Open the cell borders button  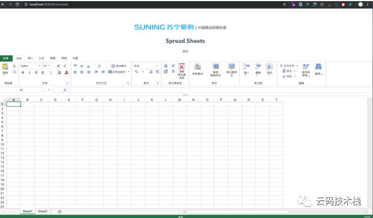pyautogui.click(x=51, y=72)
